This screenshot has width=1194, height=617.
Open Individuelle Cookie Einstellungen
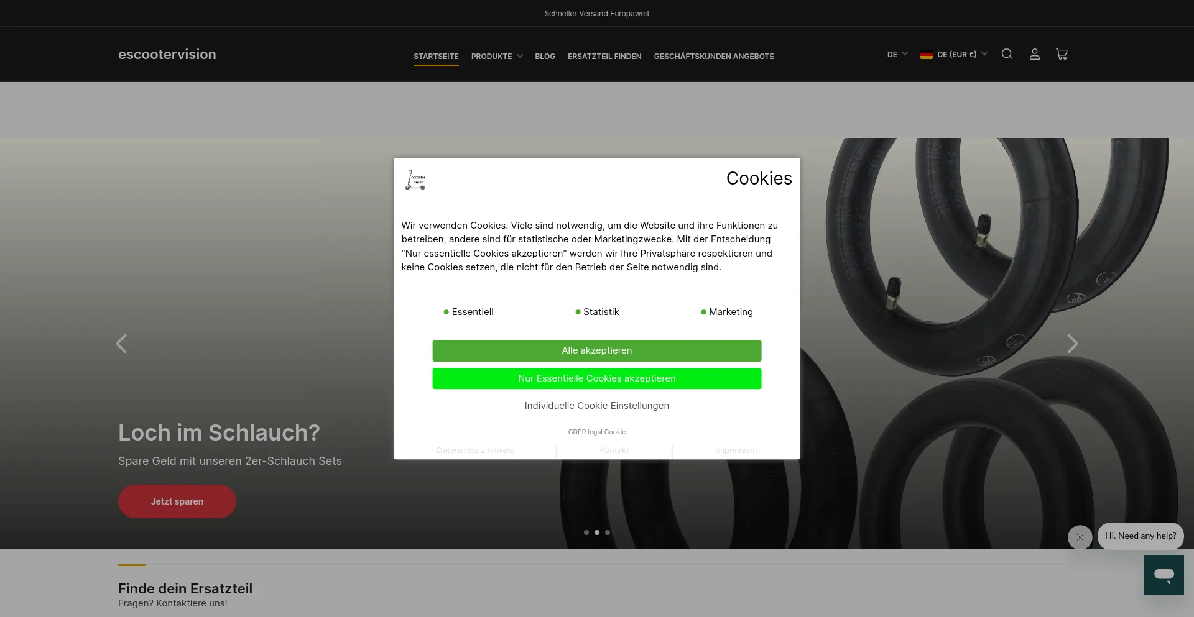click(597, 406)
